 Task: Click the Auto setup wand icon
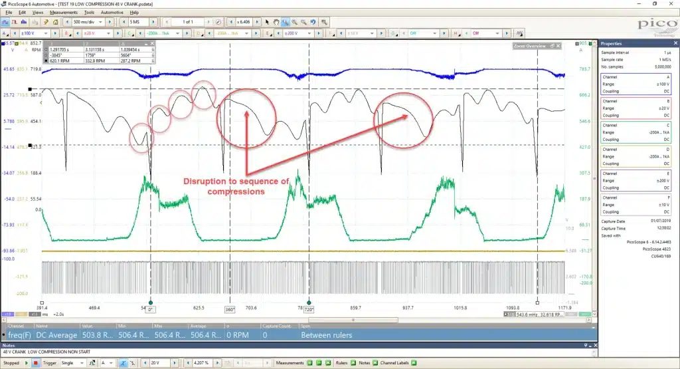coord(46,22)
